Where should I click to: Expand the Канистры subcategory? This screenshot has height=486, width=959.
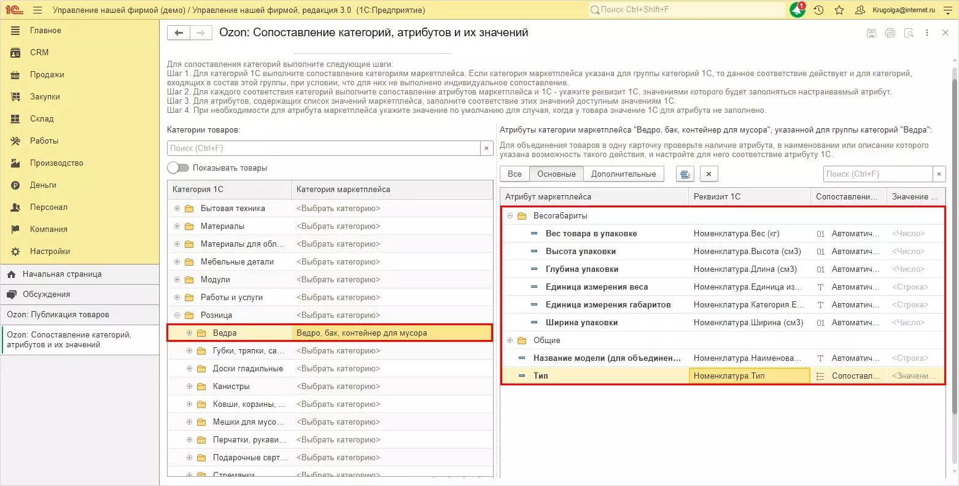[x=189, y=387]
